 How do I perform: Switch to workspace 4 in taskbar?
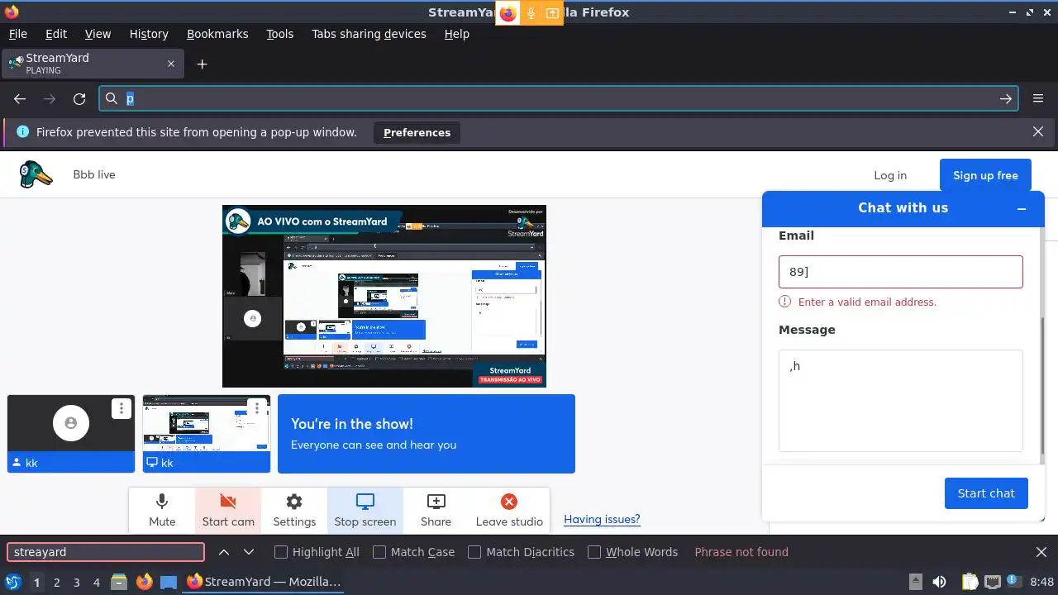96,582
